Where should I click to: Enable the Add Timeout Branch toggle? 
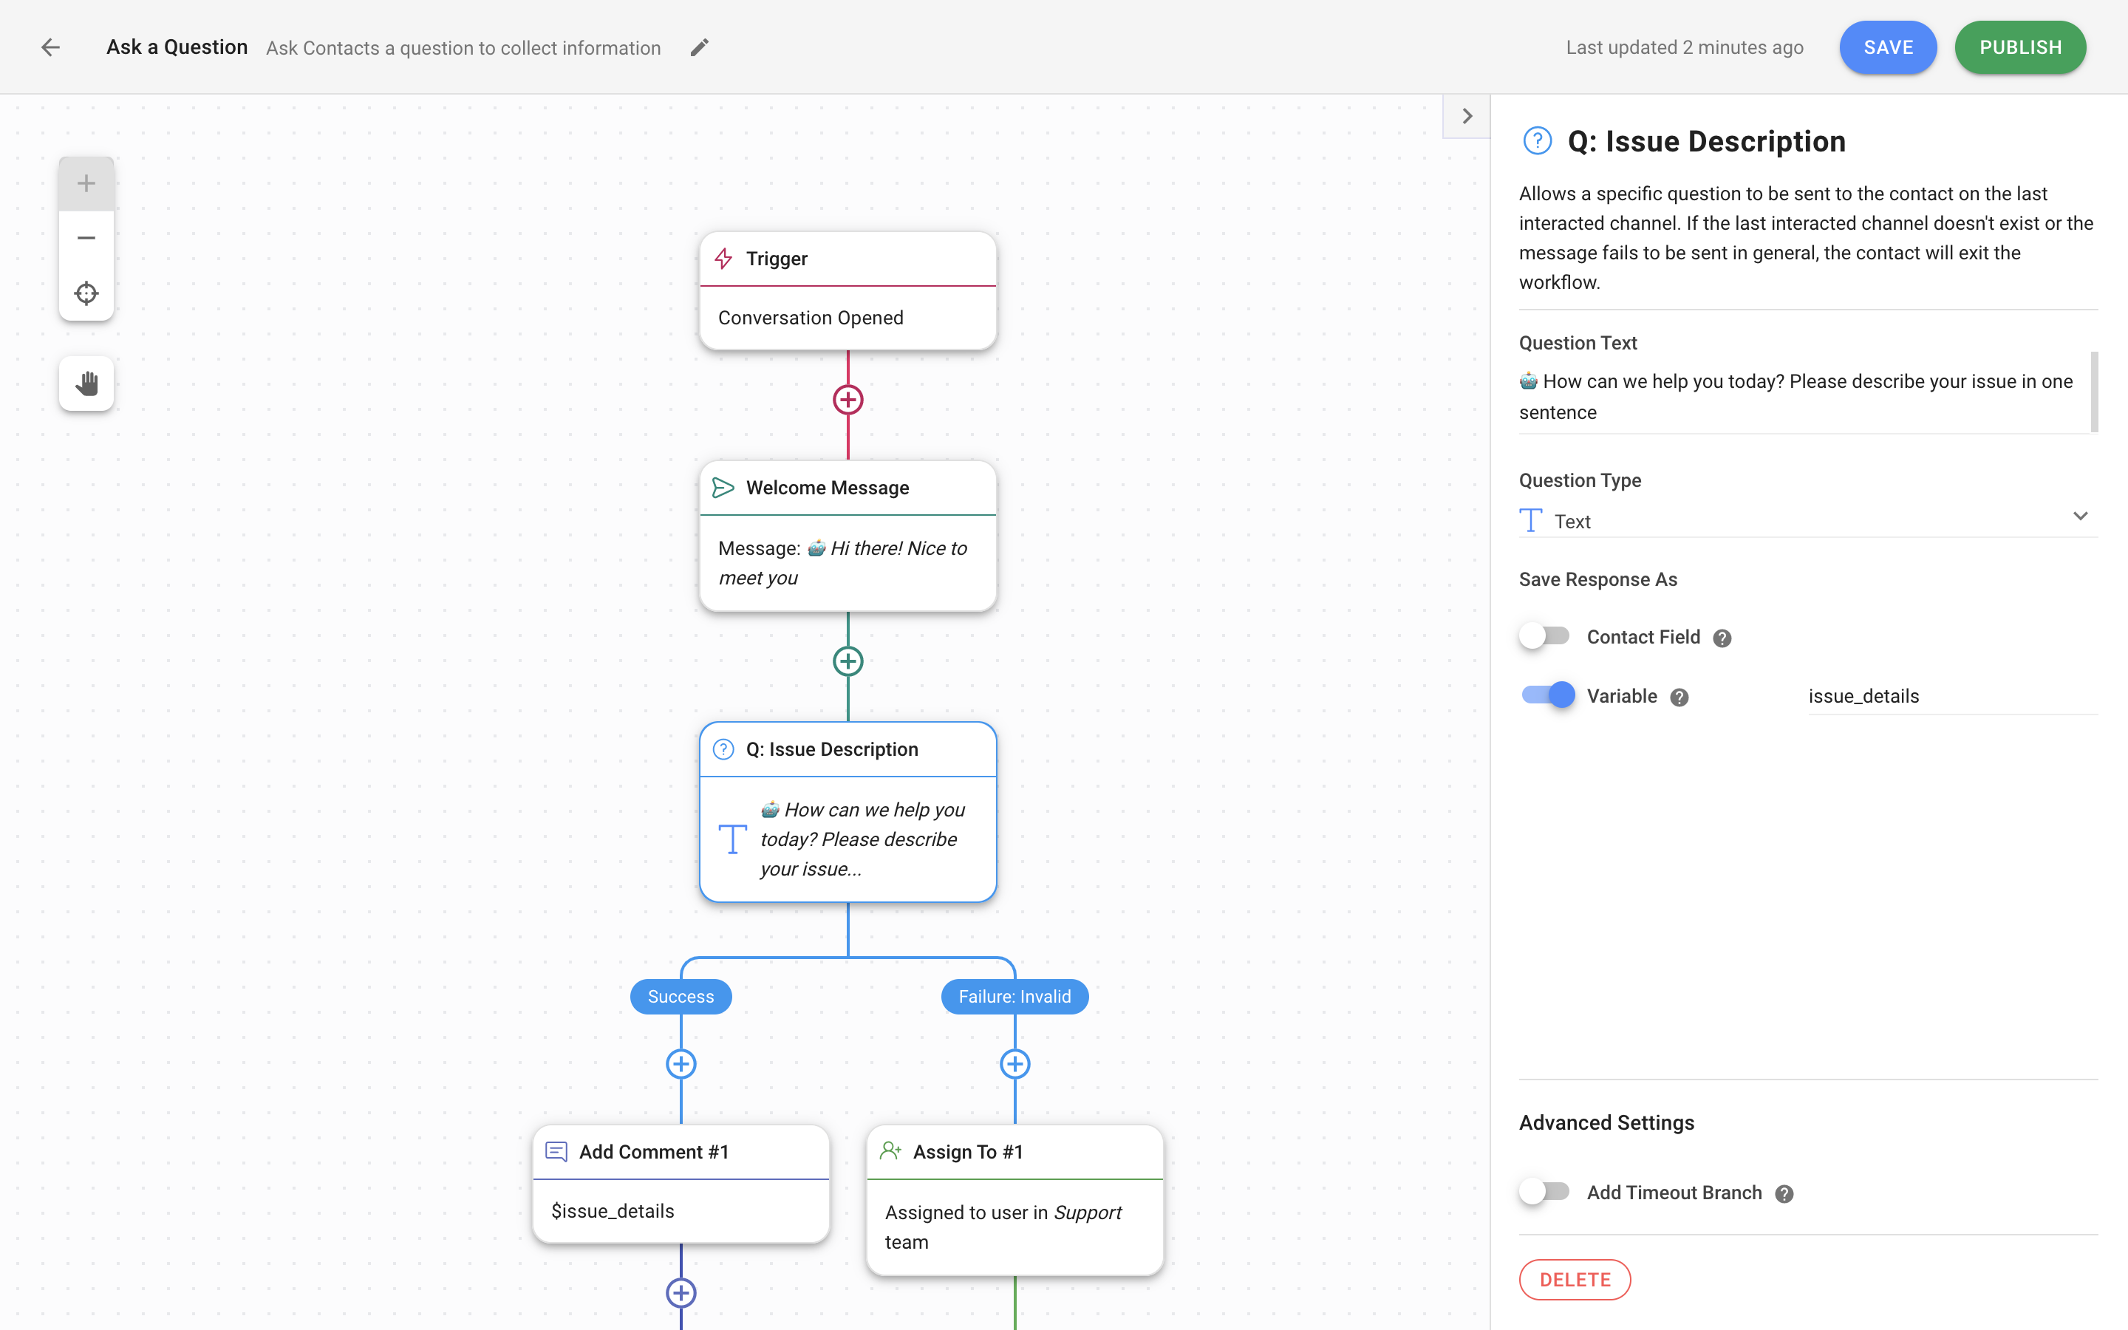coord(1543,1192)
